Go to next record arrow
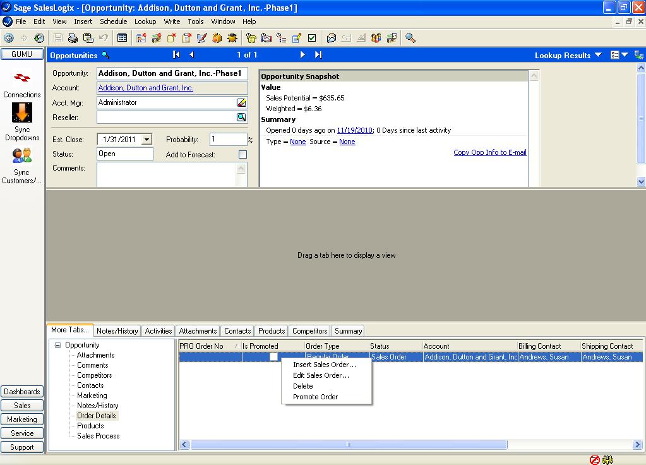Image resolution: width=646 pixels, height=465 pixels. point(303,54)
